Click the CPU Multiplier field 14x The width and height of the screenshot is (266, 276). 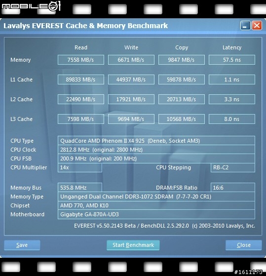pyautogui.click(x=79, y=167)
